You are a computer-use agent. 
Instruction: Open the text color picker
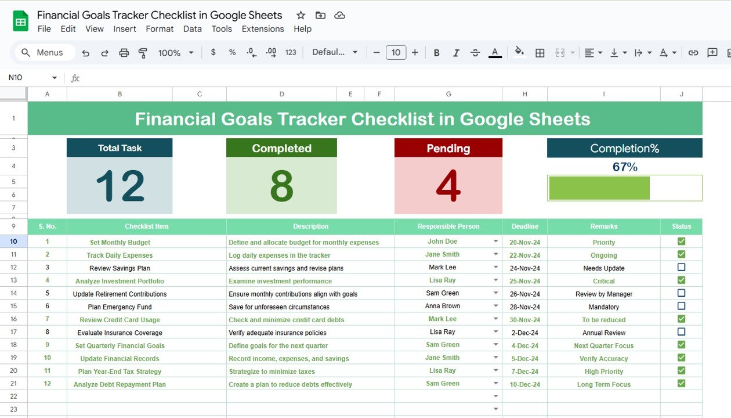pyautogui.click(x=495, y=53)
